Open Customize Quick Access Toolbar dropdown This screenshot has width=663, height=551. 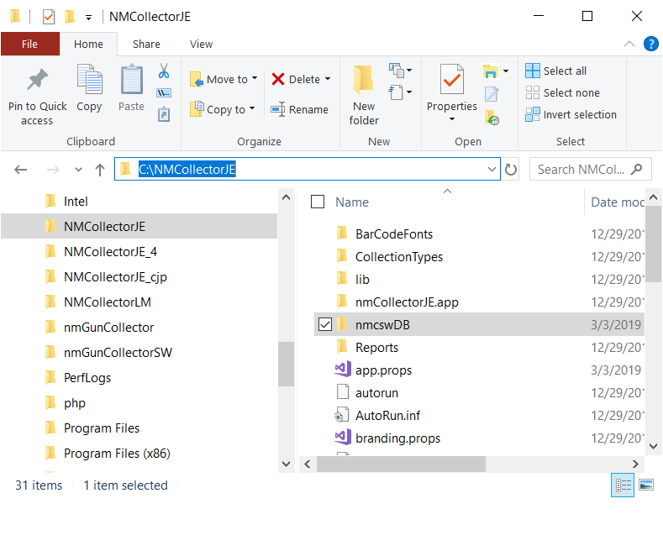(x=88, y=18)
